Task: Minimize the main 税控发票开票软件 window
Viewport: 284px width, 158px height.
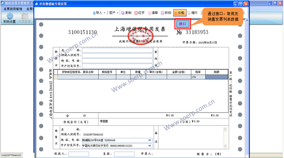Action: pos(270,3)
